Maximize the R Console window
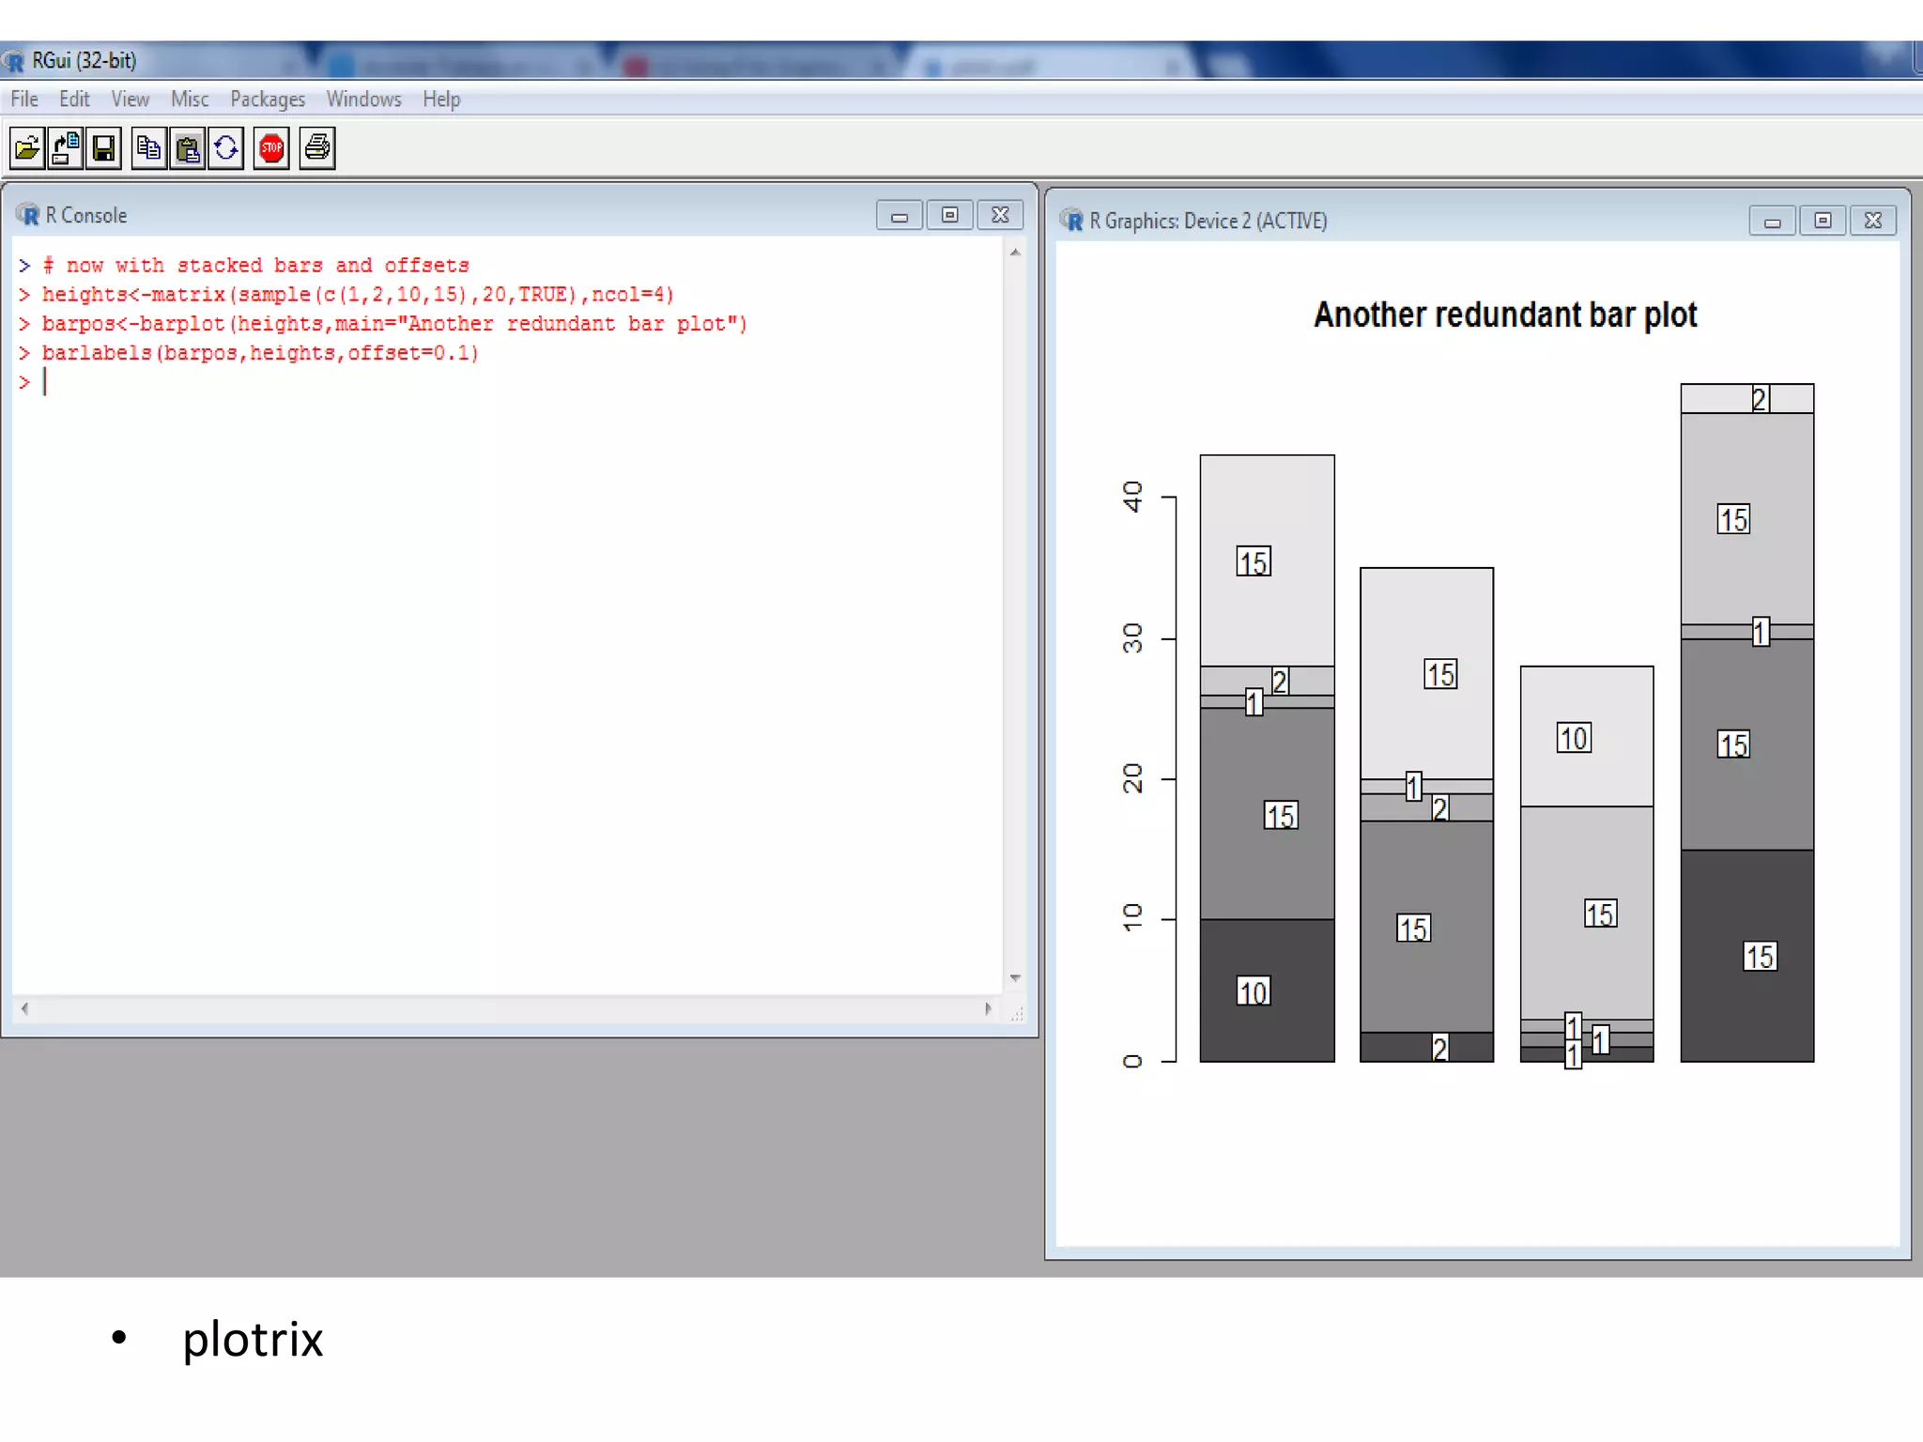This screenshot has height=1442, width=1923. (949, 215)
